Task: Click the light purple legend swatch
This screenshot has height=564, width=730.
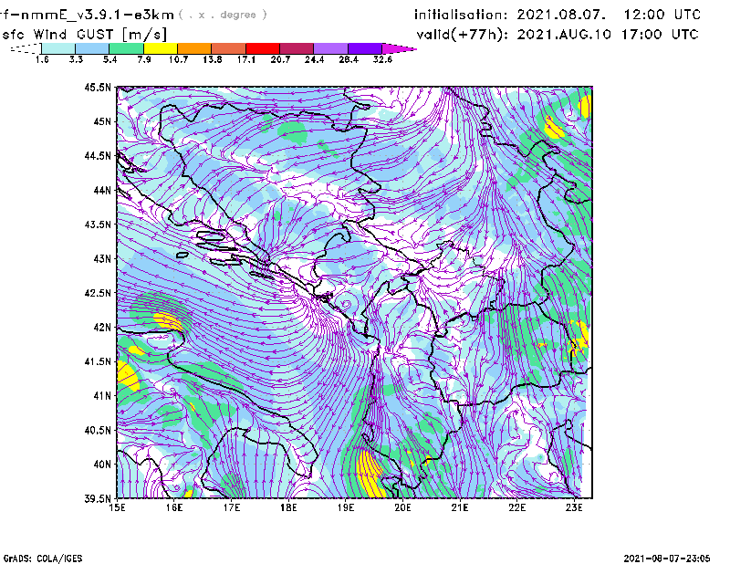Action: pyautogui.click(x=330, y=48)
